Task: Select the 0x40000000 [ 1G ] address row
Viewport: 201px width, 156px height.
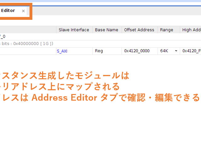Action: click(27, 43)
